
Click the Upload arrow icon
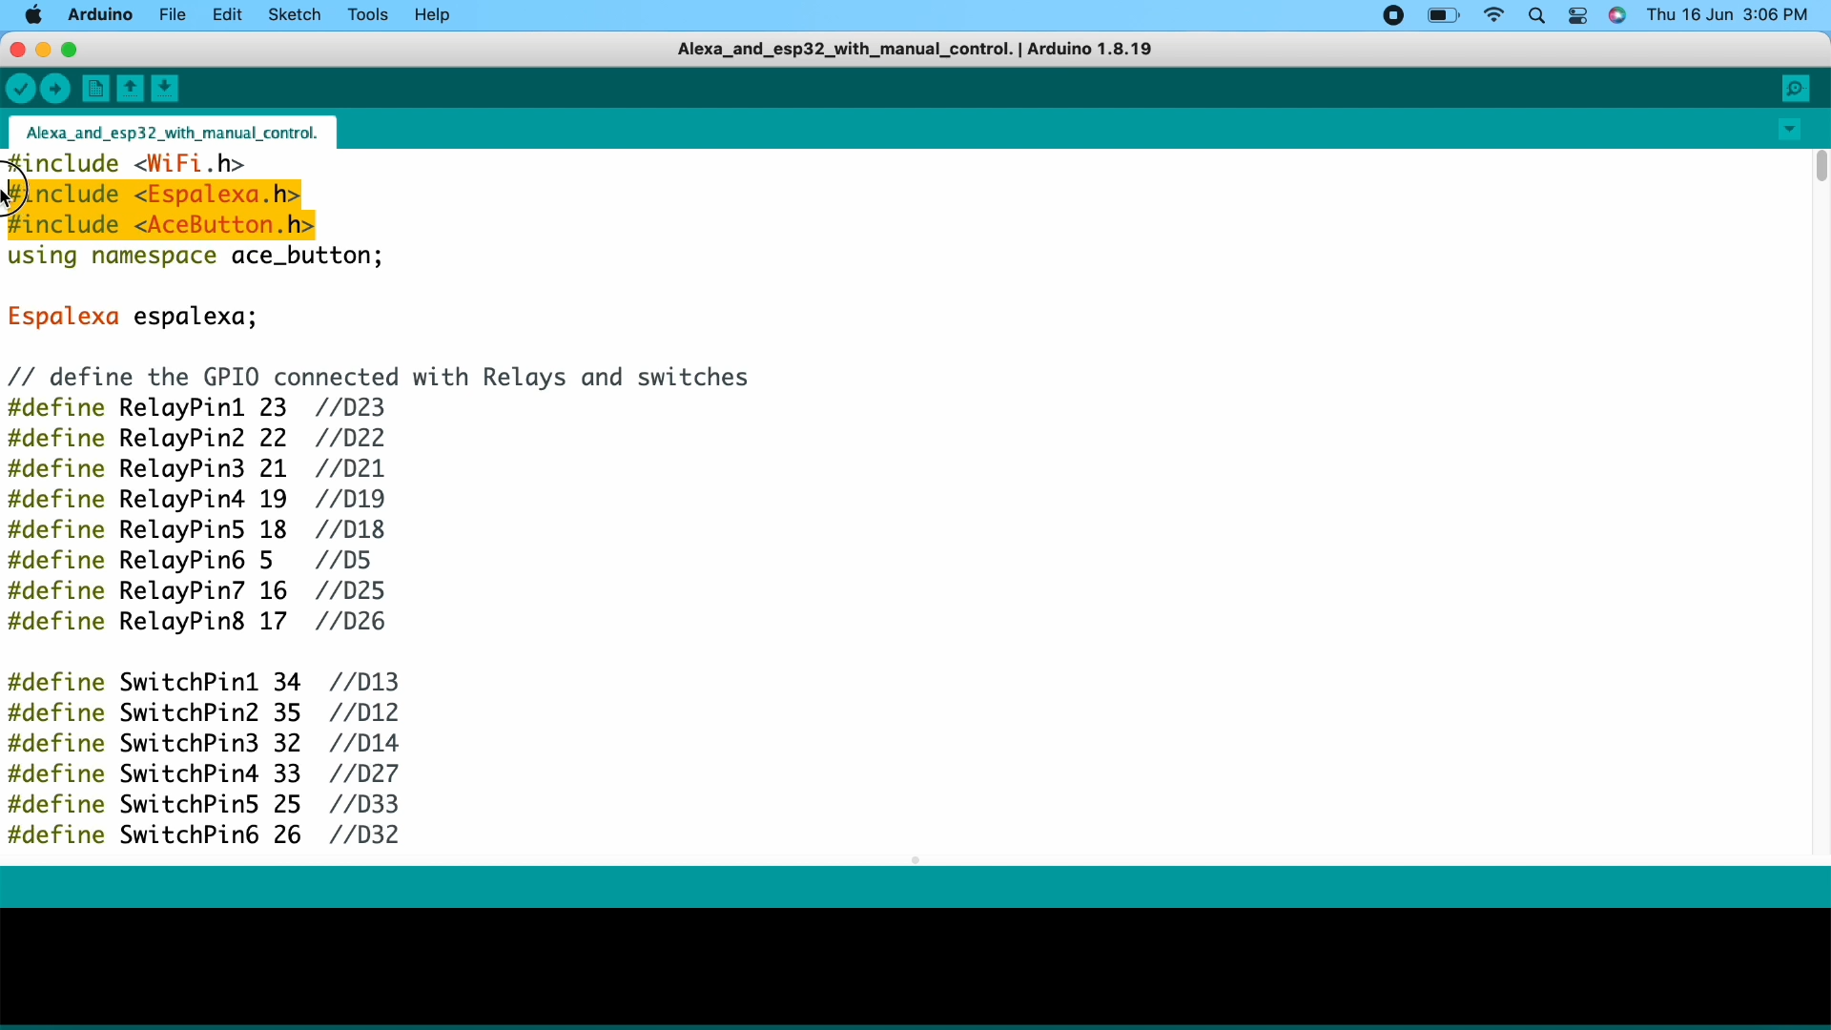[x=57, y=90]
